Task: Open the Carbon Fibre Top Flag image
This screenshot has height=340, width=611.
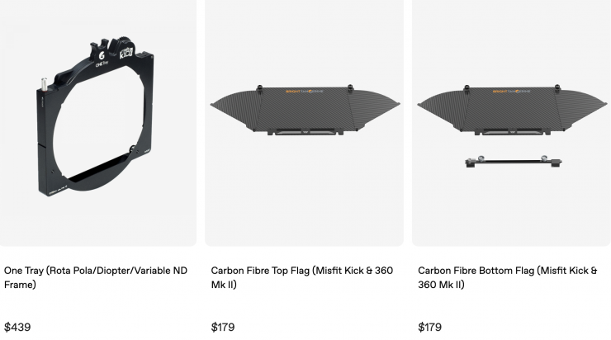Action: click(304, 122)
